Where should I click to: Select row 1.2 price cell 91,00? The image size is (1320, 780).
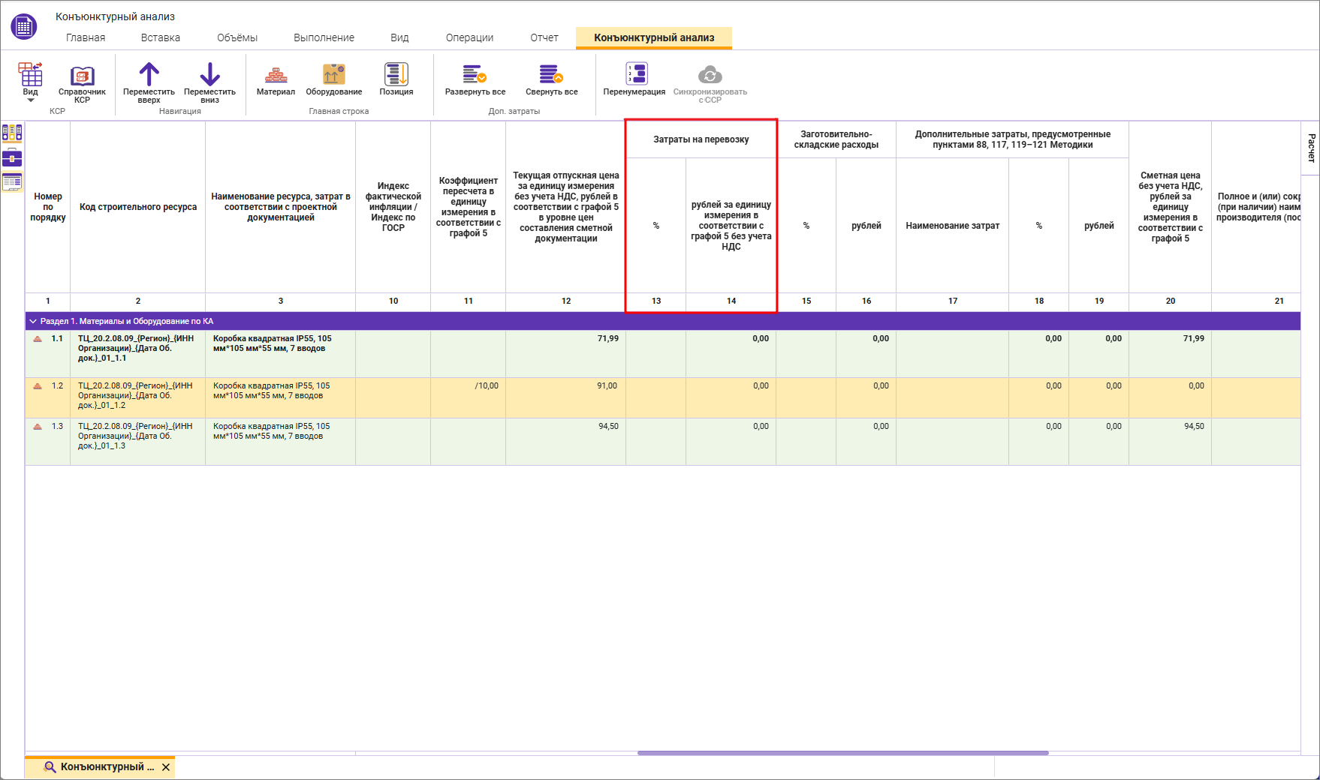click(x=565, y=386)
